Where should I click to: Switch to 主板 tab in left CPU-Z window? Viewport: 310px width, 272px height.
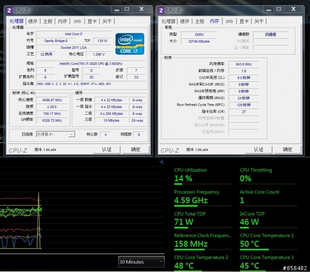point(47,21)
